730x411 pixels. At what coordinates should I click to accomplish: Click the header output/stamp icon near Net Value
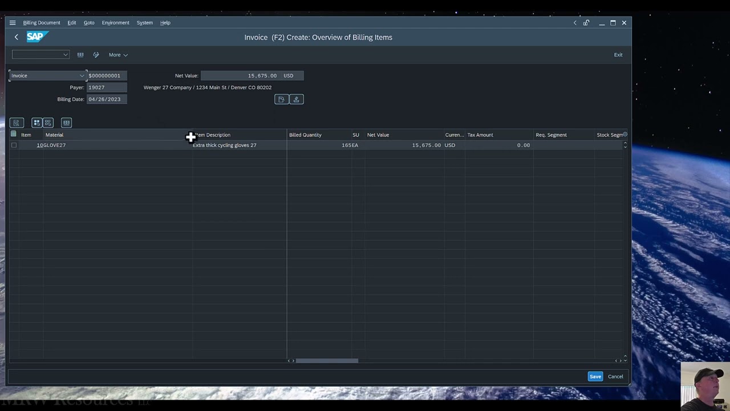tap(296, 99)
